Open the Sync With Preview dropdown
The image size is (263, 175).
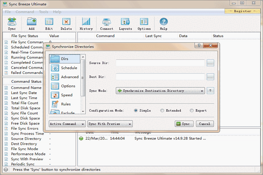click(x=110, y=124)
